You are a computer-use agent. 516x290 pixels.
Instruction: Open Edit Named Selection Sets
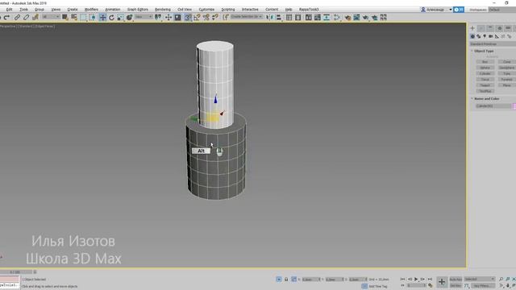pos(226,17)
